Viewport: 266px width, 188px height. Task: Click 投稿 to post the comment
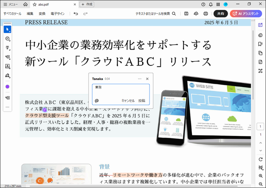(142, 101)
